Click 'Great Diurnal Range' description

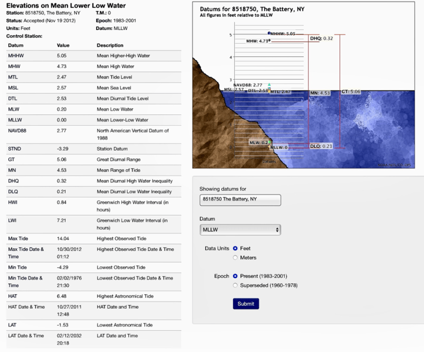tap(118, 160)
